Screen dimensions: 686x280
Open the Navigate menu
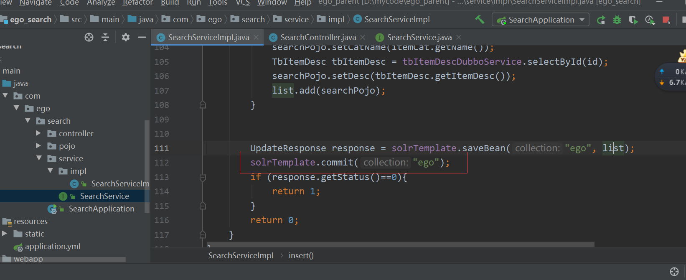coord(36,3)
